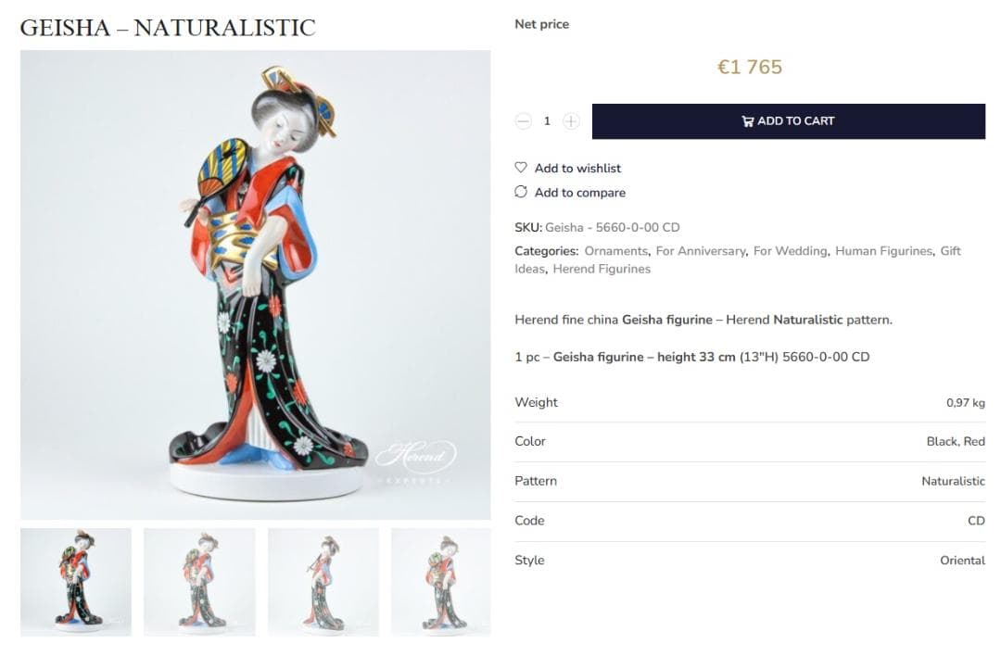Click the main geisha product image
This screenshot has width=1001, height=656.
[255, 284]
